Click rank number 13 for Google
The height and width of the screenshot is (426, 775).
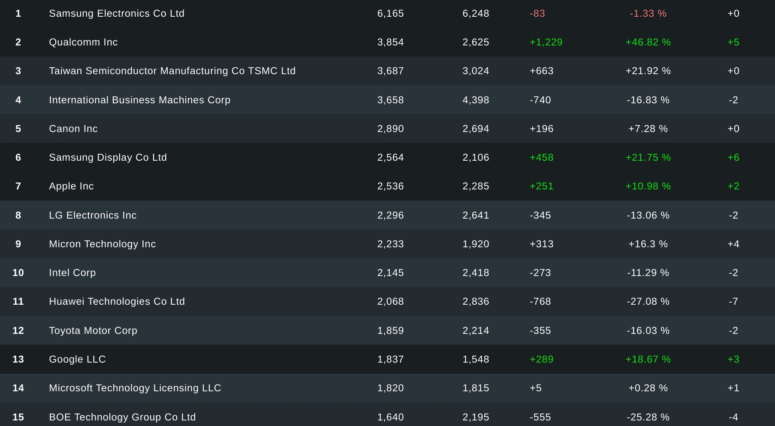tap(18, 359)
